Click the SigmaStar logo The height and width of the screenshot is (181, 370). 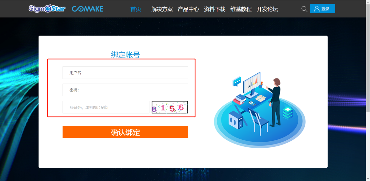pos(47,9)
